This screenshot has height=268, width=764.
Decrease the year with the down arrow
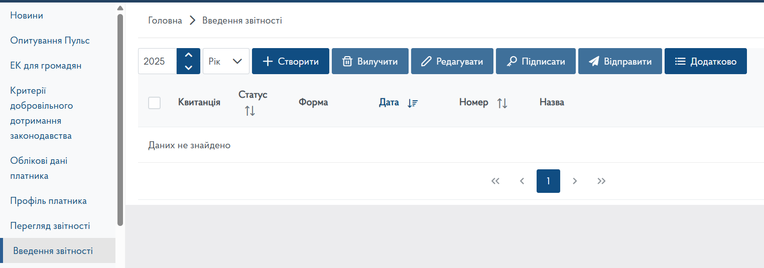(x=189, y=68)
